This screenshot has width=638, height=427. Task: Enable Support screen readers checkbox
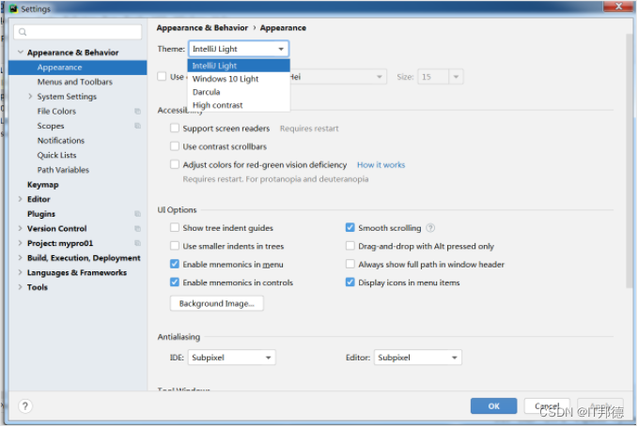click(x=175, y=129)
